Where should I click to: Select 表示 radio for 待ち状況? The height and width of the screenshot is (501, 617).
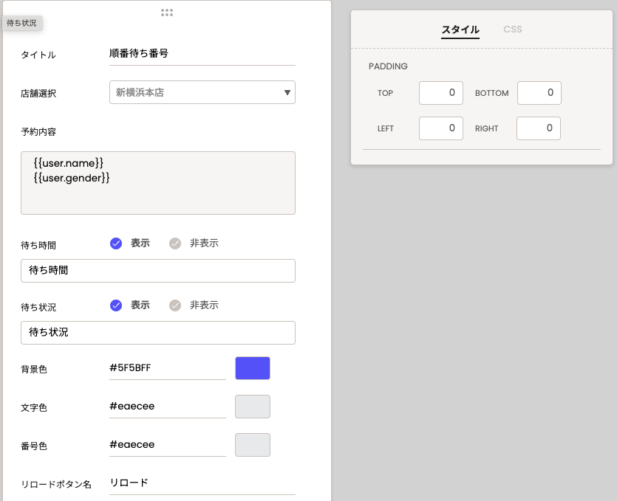(116, 305)
